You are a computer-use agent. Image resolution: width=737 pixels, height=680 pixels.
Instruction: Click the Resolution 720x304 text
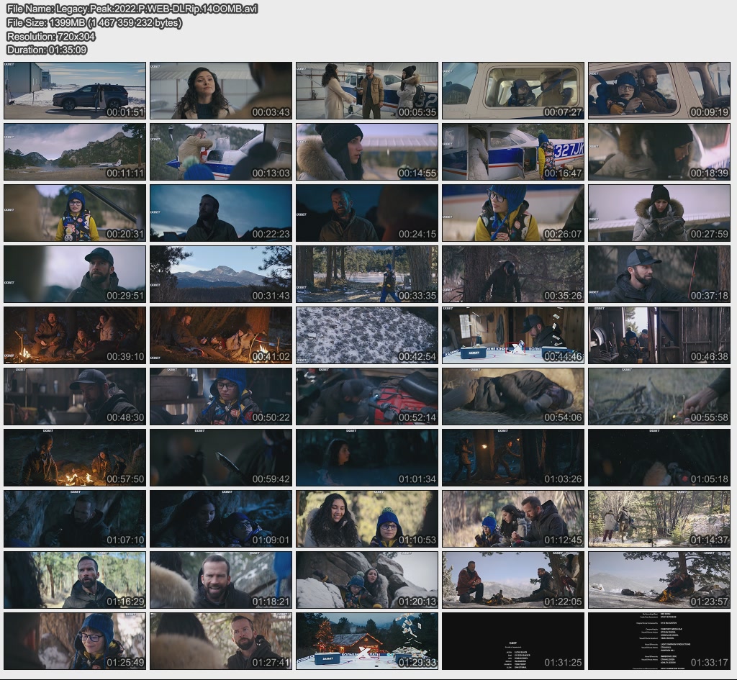click(50, 36)
